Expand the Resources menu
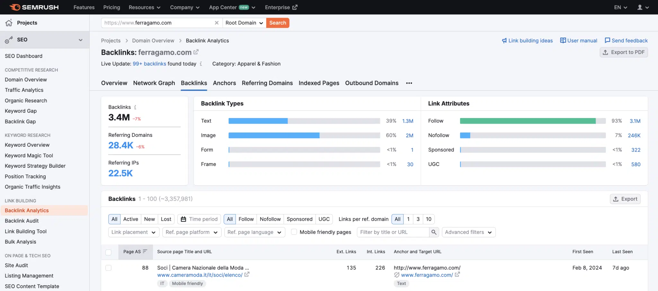The height and width of the screenshot is (291, 658). coord(145,7)
